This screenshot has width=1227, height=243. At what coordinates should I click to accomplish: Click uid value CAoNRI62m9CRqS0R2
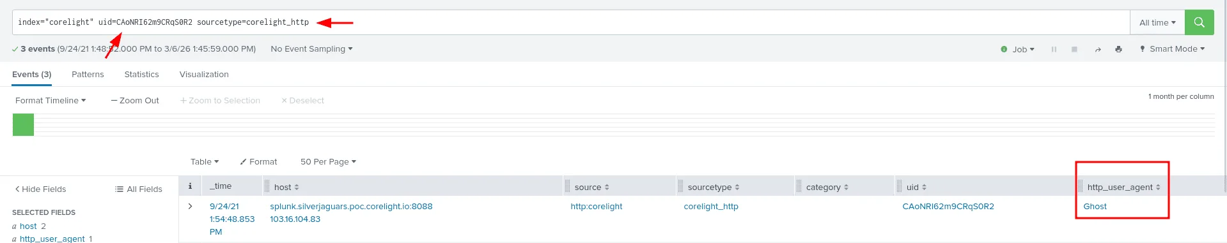(x=948, y=207)
